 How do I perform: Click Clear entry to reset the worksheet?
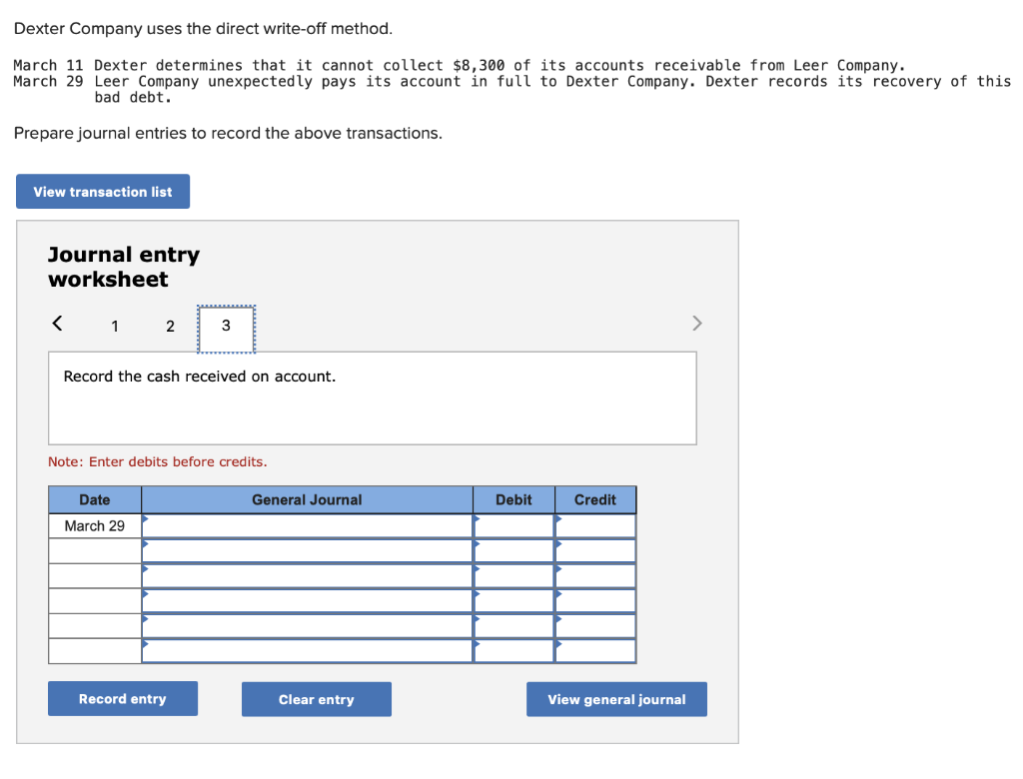316,698
